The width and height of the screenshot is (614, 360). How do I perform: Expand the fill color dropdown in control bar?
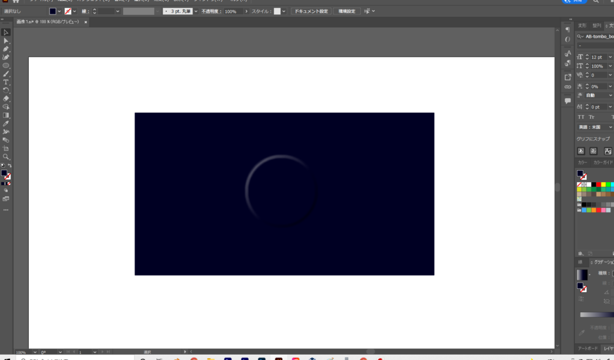click(59, 11)
